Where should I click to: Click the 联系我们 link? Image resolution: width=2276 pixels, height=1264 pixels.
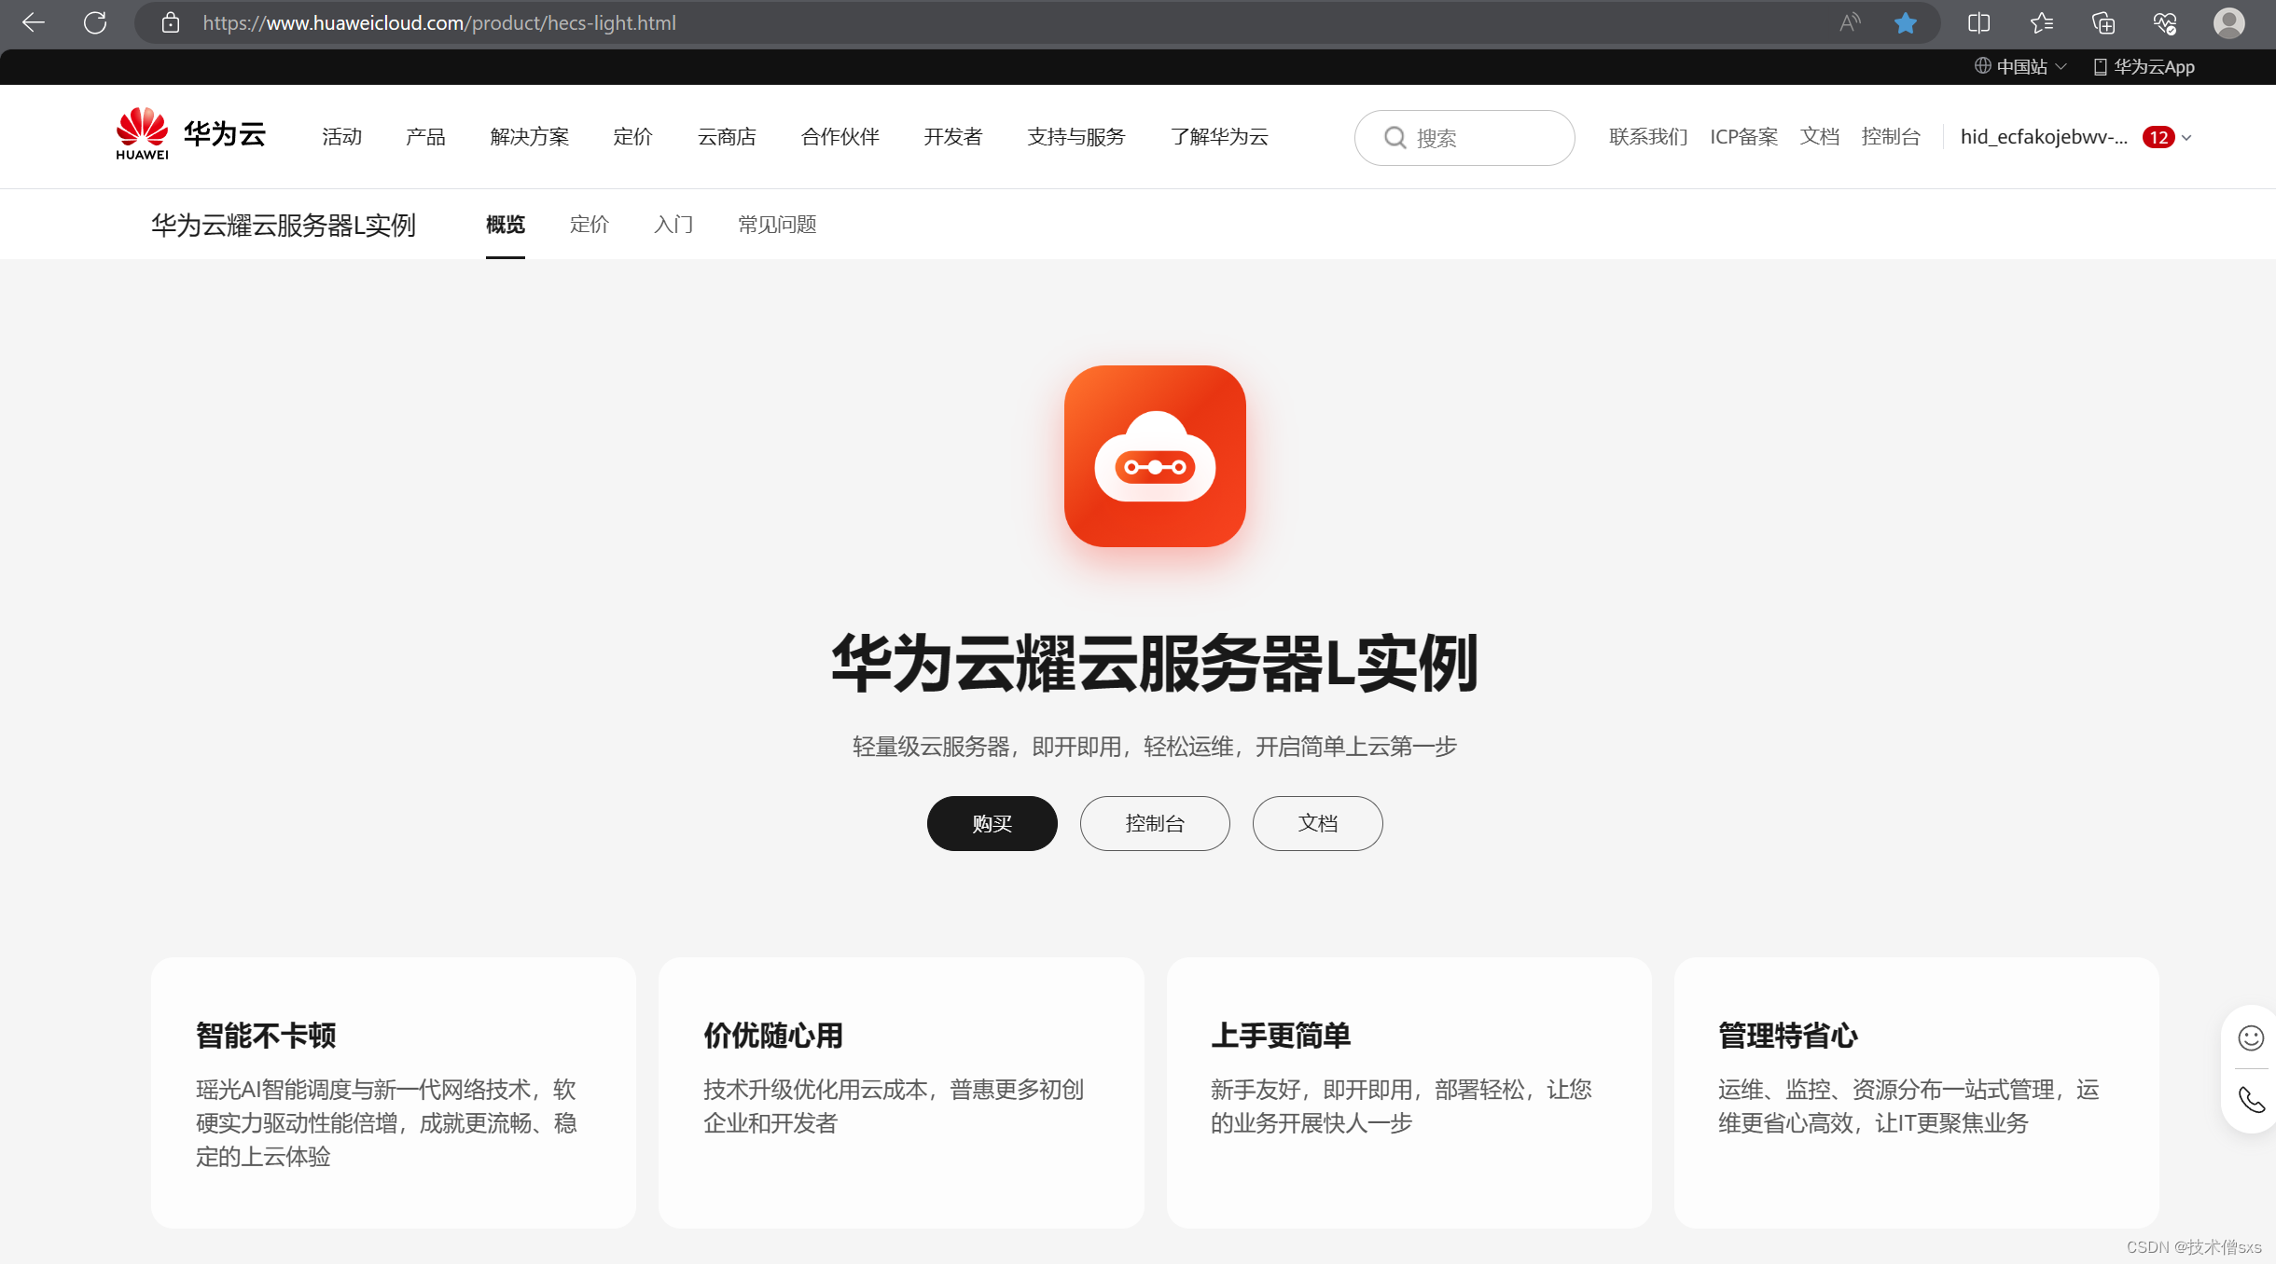click(x=1648, y=137)
